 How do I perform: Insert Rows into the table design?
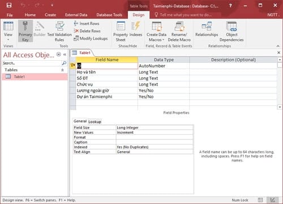[x=87, y=24]
